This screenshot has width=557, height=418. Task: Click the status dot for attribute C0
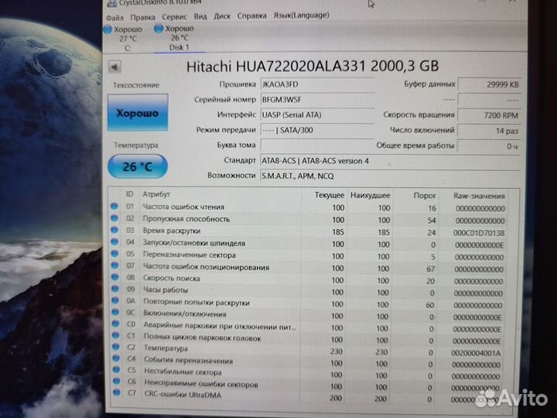115,324
